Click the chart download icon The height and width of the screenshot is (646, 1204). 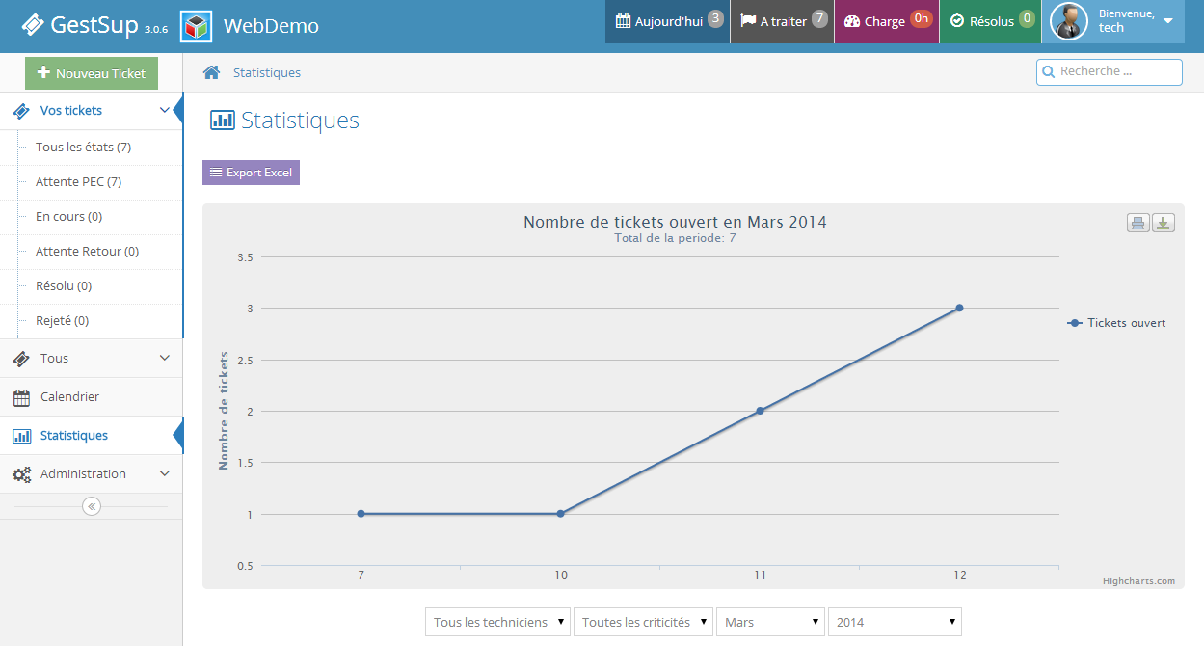(1164, 224)
